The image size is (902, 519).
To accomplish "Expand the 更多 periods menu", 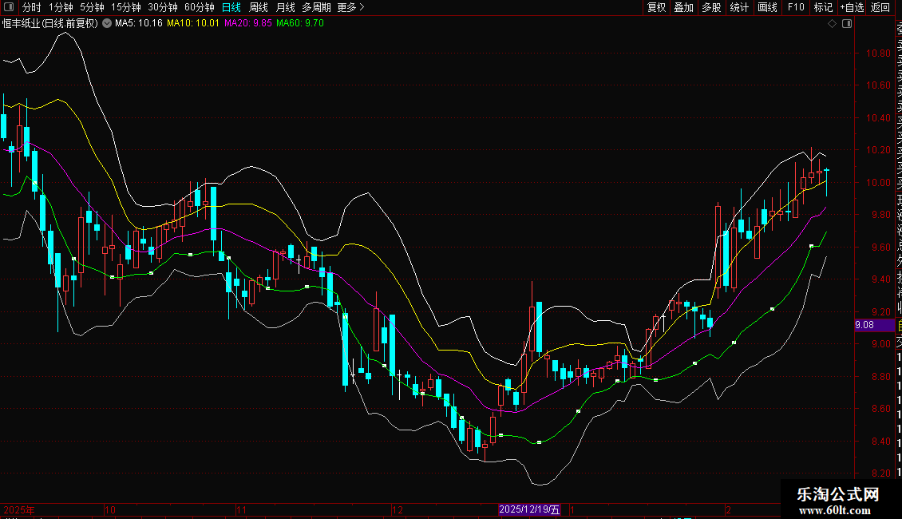I will coord(350,7).
